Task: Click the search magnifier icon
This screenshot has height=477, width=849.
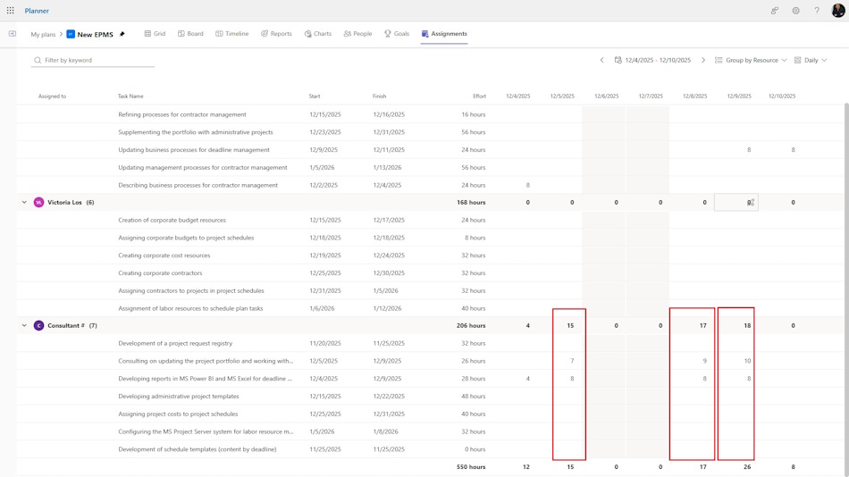Action: coord(38,60)
